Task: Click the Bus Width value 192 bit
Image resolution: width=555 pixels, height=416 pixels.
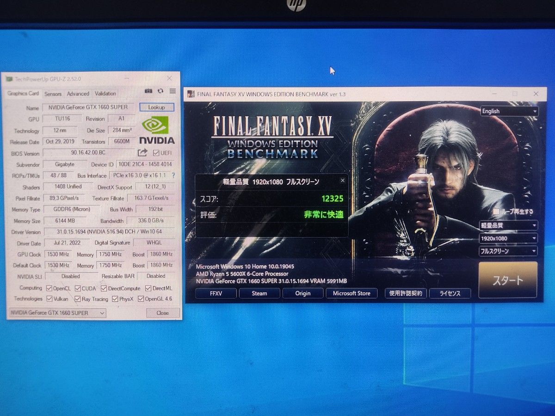Action: click(x=155, y=209)
